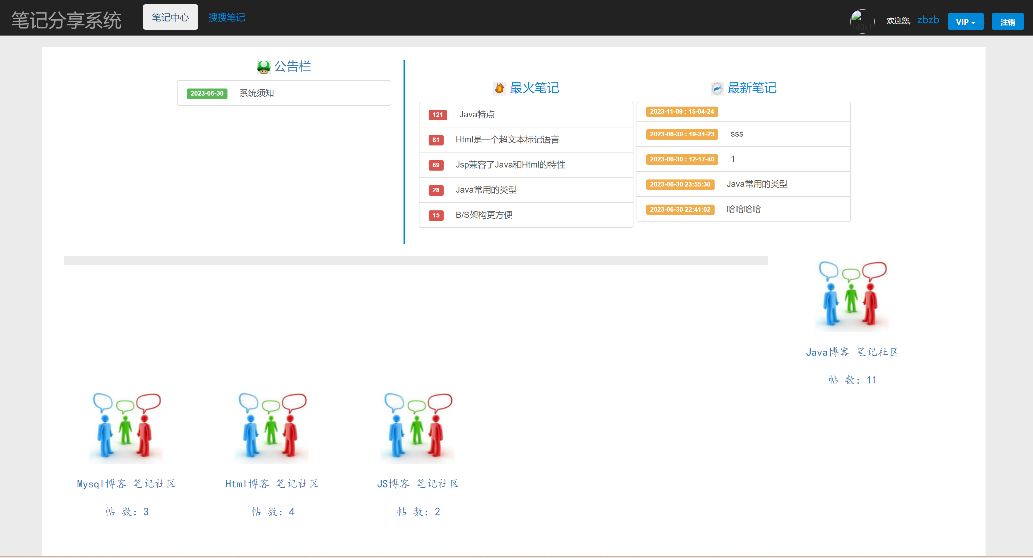This screenshot has width=1033, height=558.
Task: Open the B/S架构更方便 note
Action: pyautogui.click(x=484, y=215)
